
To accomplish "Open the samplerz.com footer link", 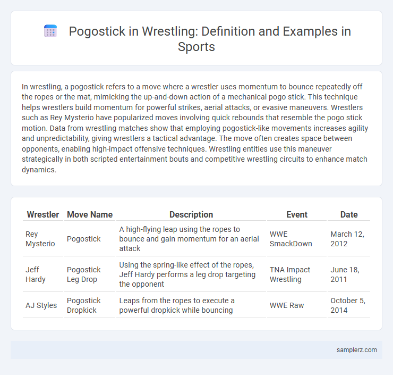I will (356, 350).
